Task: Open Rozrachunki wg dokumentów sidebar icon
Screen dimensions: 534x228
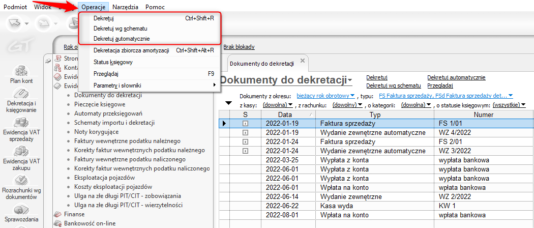Action: [21, 181]
